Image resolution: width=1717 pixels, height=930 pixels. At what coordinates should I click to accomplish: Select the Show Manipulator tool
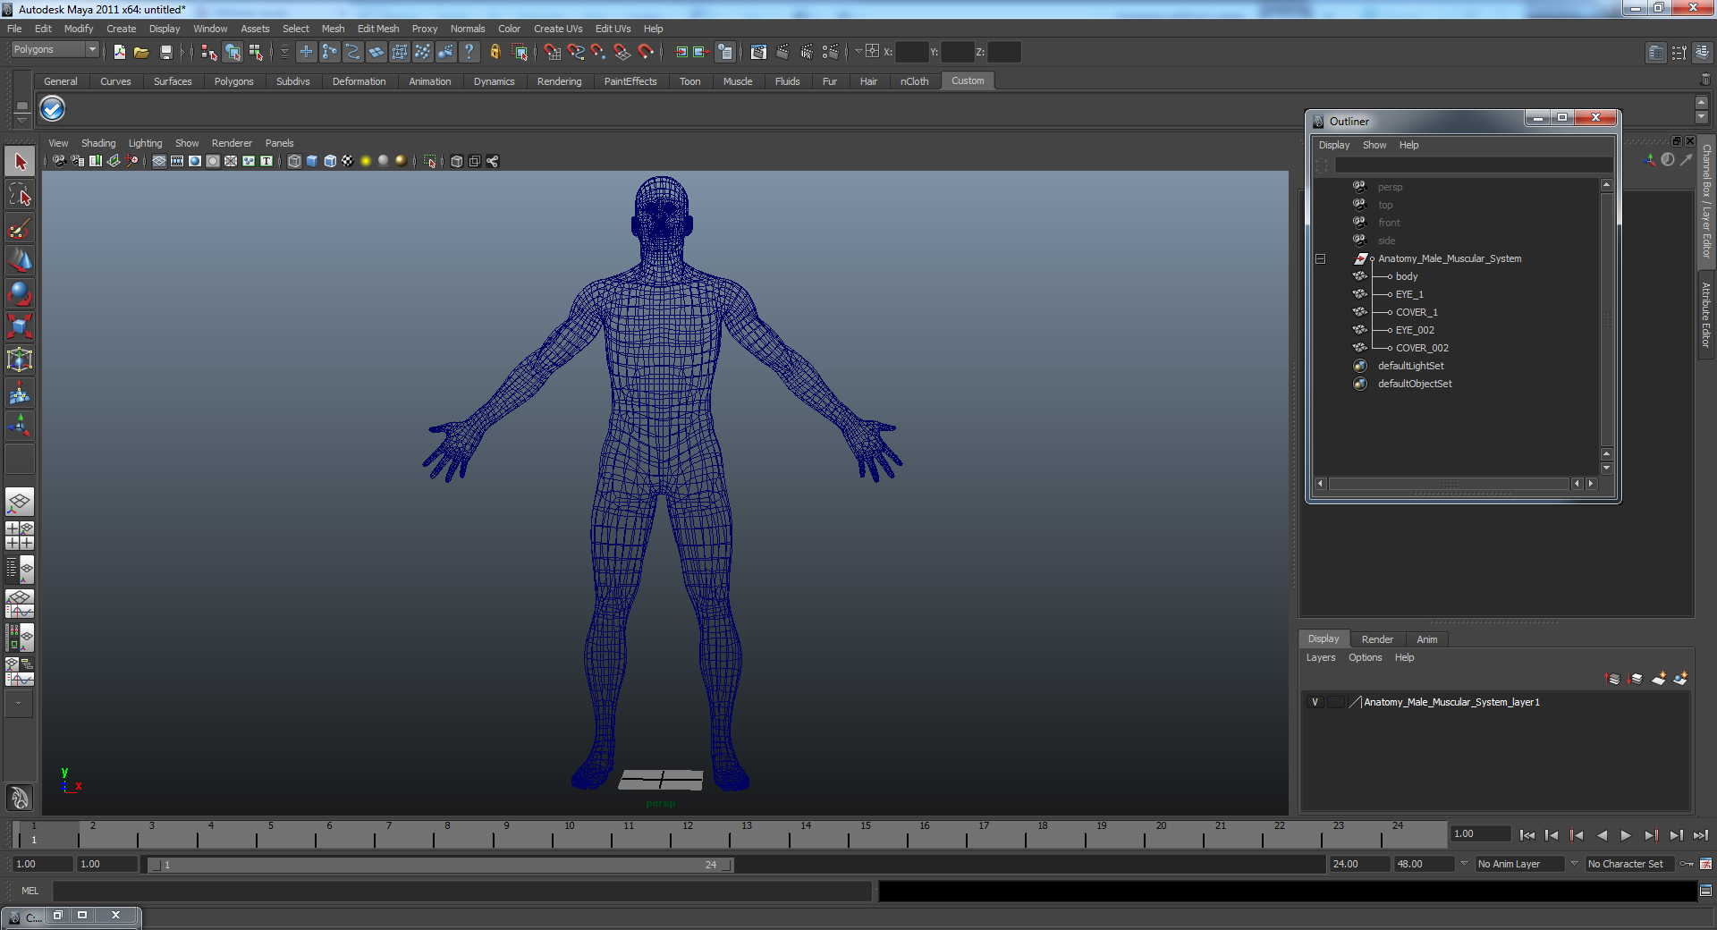click(x=20, y=426)
